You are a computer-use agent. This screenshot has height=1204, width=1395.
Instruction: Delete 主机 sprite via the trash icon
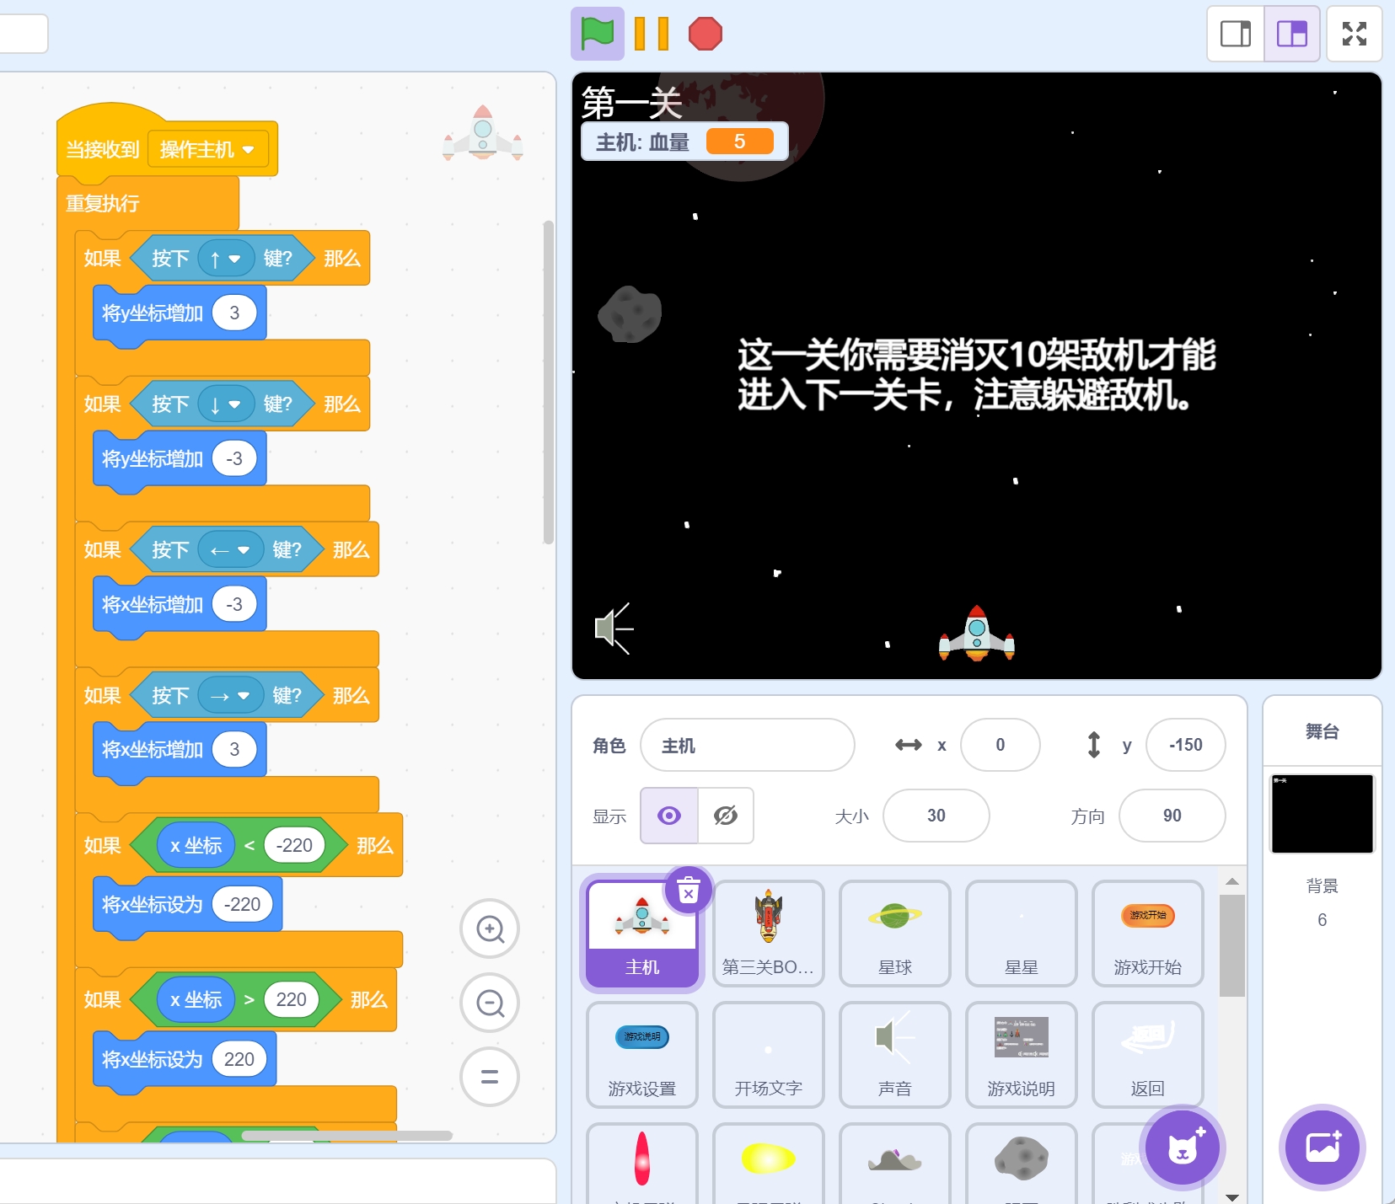click(689, 890)
